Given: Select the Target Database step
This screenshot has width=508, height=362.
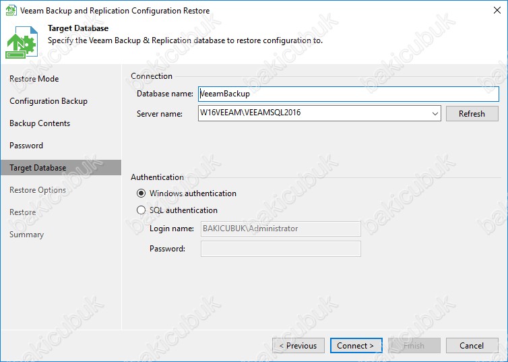Looking at the screenshot, I should [x=61, y=168].
